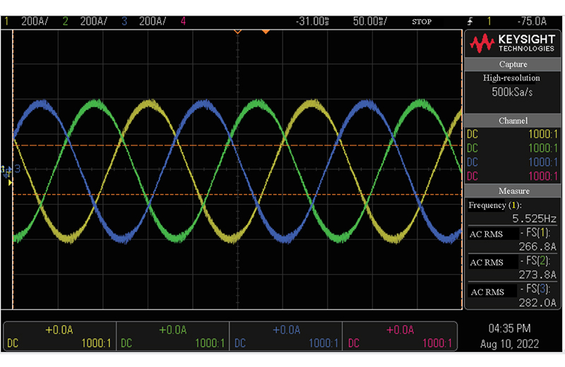565x367 pixels.
Task: Select the hollow orange time reference marker
Action: (x=237, y=32)
